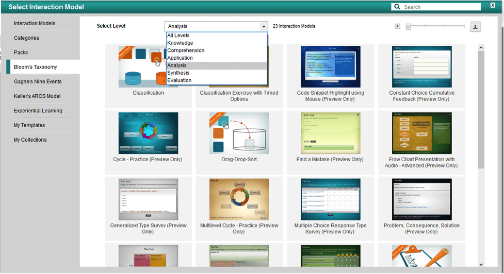Choose Comprehension from level list
The width and height of the screenshot is (504, 274).
(x=217, y=50)
